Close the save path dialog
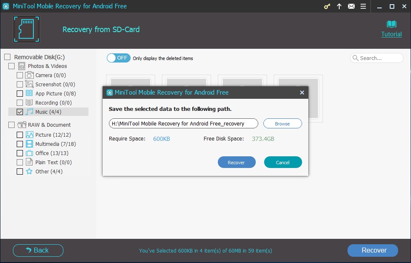 pyautogui.click(x=302, y=93)
